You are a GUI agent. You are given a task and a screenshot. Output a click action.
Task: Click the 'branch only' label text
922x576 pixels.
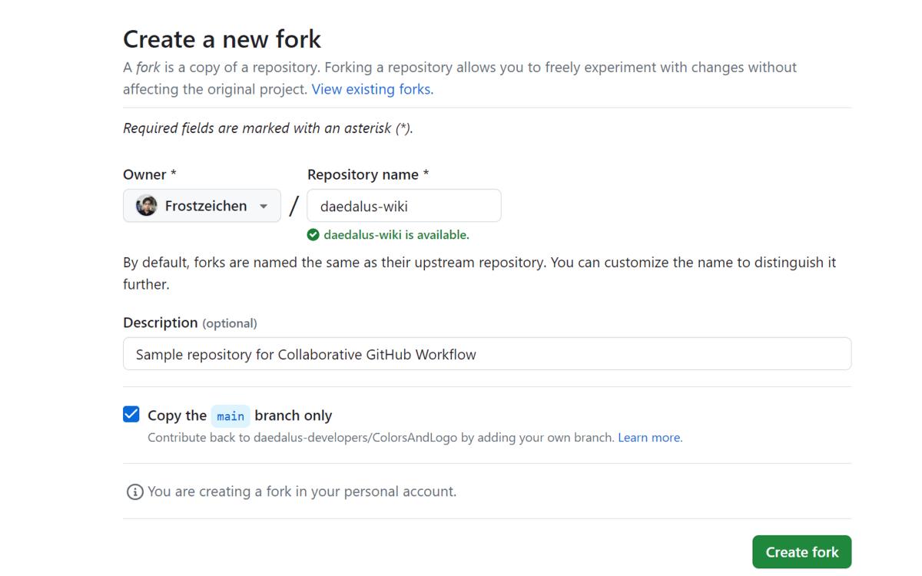[293, 415]
